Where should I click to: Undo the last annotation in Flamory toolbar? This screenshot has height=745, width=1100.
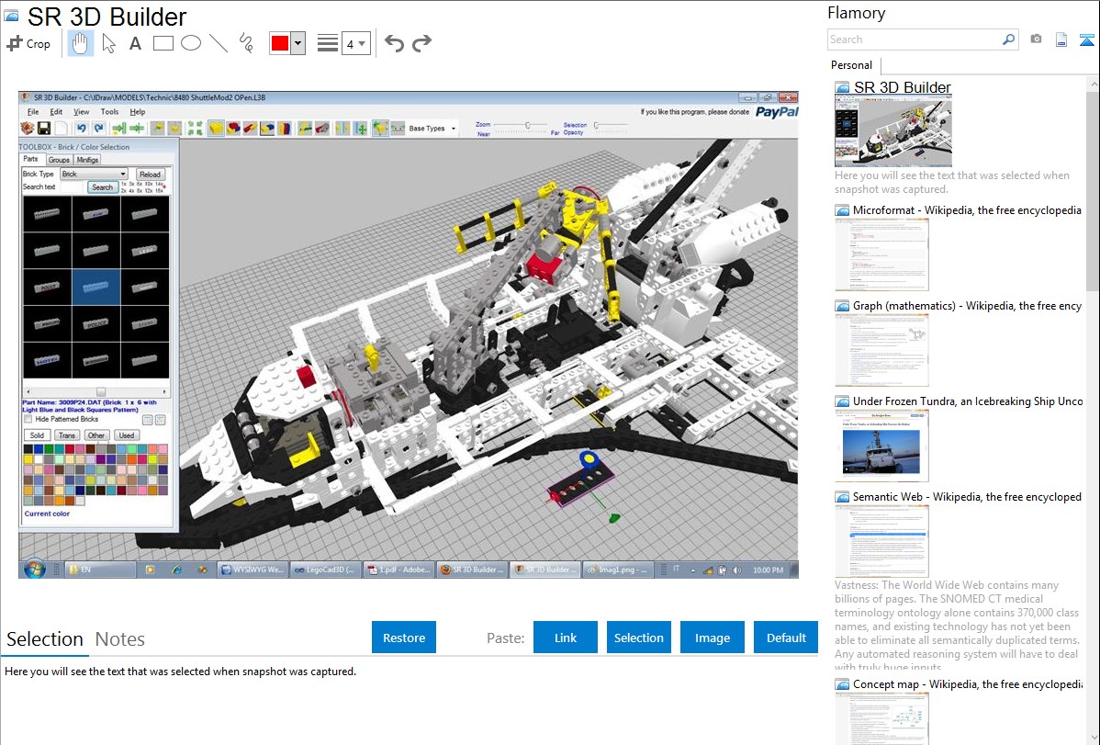pyautogui.click(x=394, y=43)
